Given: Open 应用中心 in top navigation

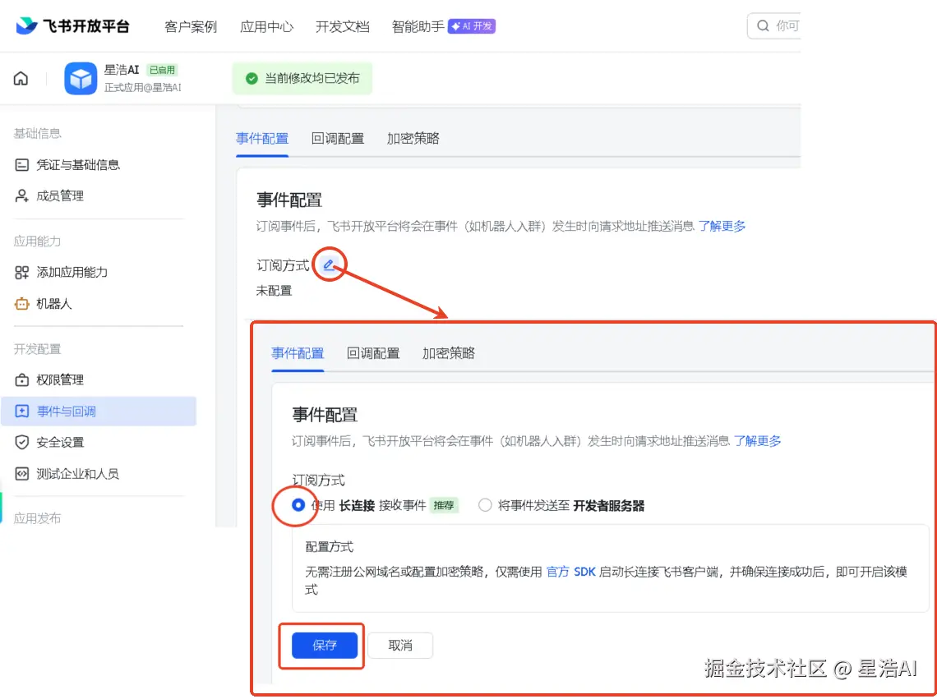Looking at the screenshot, I should [x=266, y=26].
